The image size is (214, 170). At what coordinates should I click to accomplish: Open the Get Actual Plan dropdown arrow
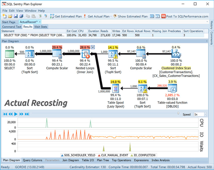coord(111,16)
